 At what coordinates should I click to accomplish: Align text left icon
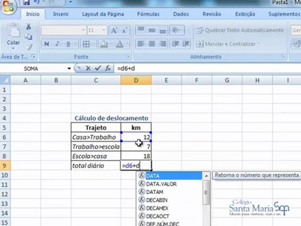pyautogui.click(x=141, y=44)
